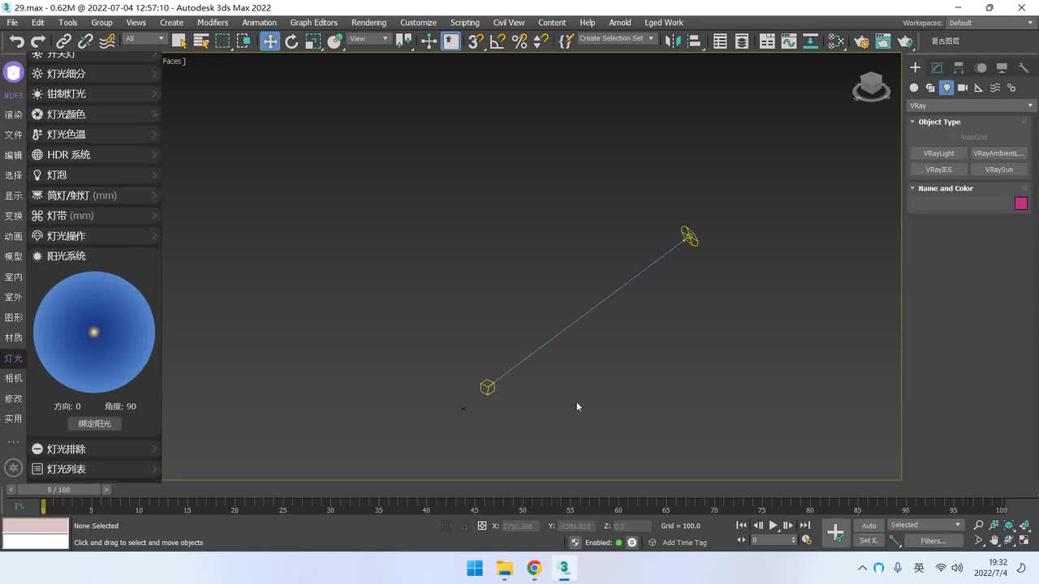Toggle absolute/offset transform type-in mode
Viewport: 1039px width, 584px height.
pos(482,526)
